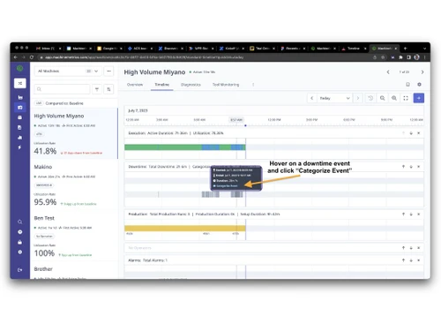
Task: Open the ellipsis menu next to All Machines
Action: [108, 71]
